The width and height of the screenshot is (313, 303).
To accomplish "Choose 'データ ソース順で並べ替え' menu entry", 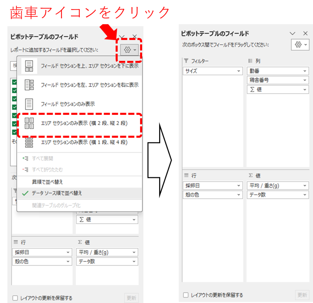I will (57, 193).
